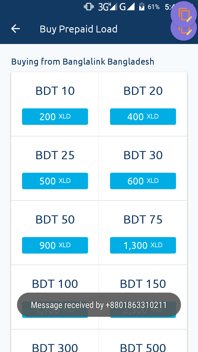Select the 200 XLD price button
198x352 pixels.
tap(55, 117)
